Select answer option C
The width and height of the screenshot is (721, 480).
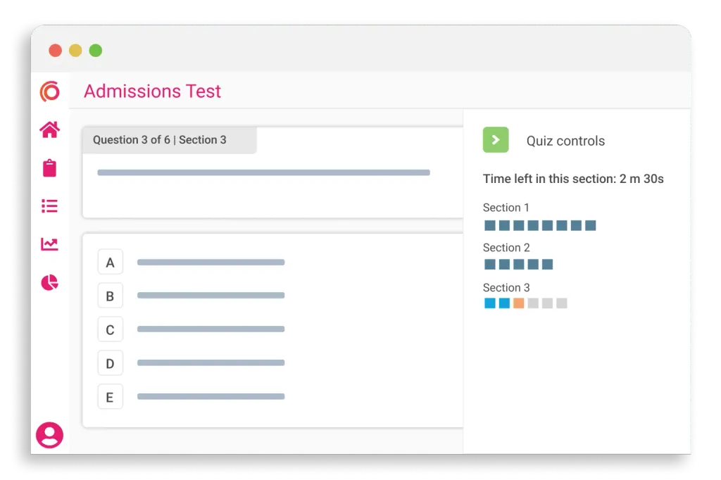110,329
